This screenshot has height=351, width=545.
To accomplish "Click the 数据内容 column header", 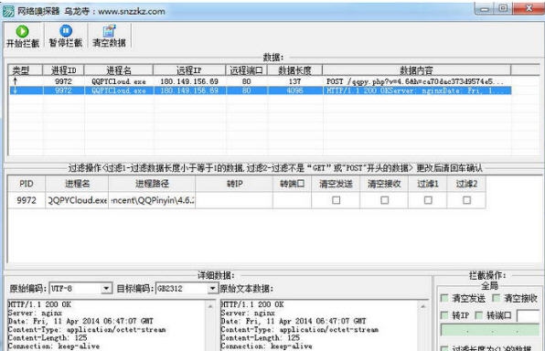I will (x=416, y=70).
